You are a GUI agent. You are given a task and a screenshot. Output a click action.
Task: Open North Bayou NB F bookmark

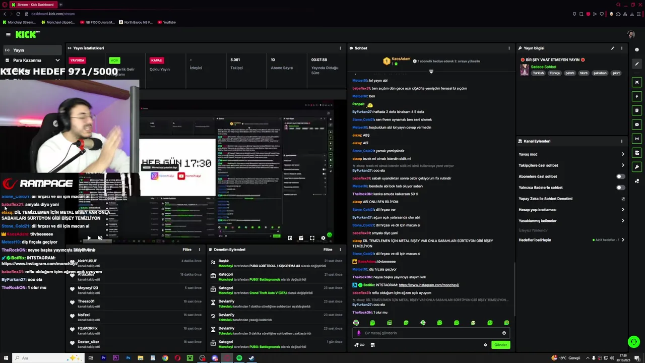tap(136, 22)
